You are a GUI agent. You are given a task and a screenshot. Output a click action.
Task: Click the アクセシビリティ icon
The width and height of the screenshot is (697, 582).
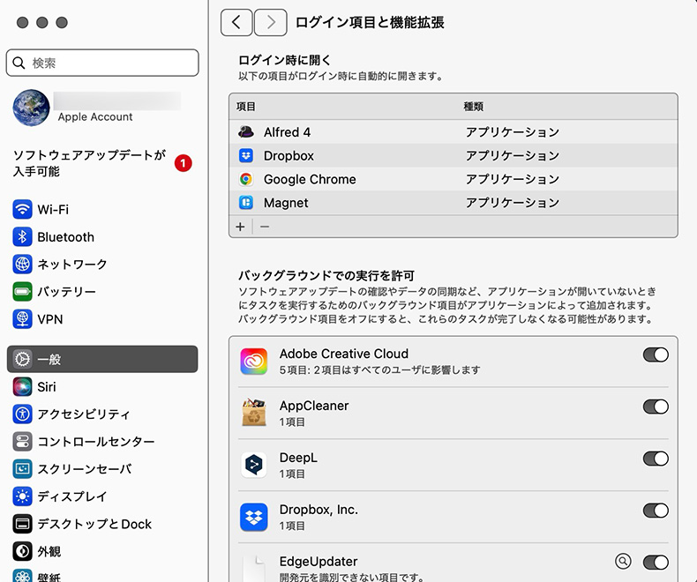[x=23, y=414]
